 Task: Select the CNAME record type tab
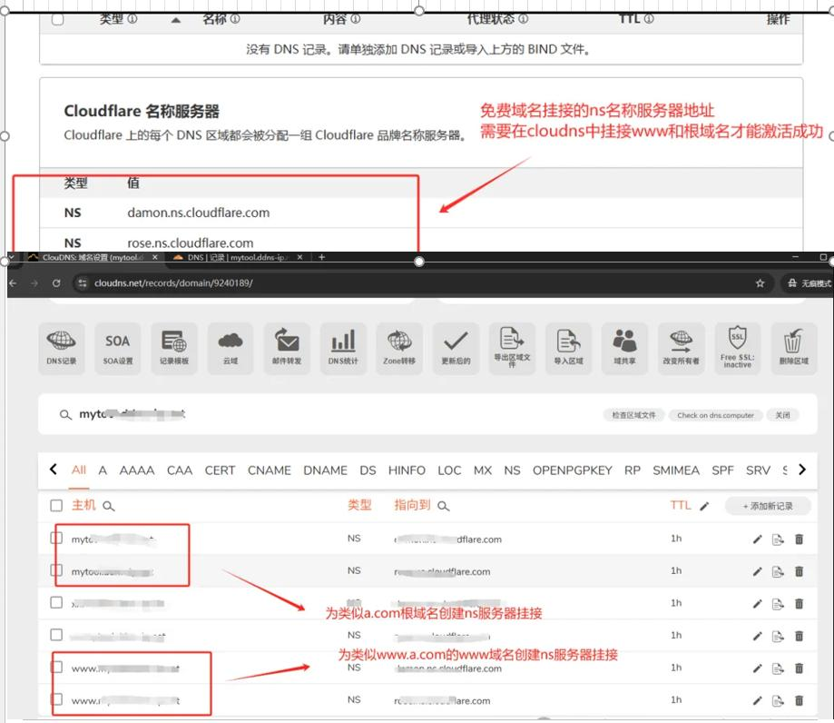coord(270,470)
